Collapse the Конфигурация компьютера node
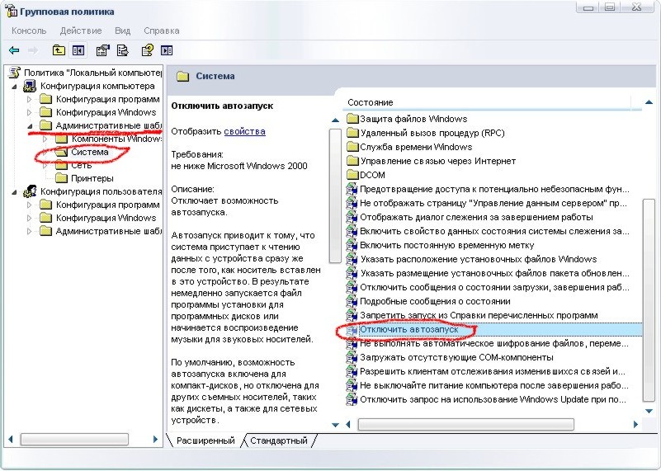Image resolution: width=661 pixels, height=471 pixels. pos(14,87)
